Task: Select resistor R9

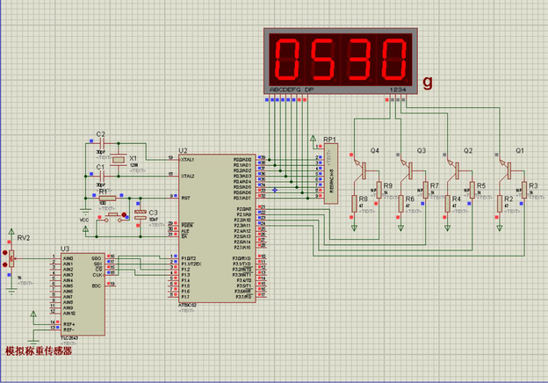Action: tap(379, 190)
